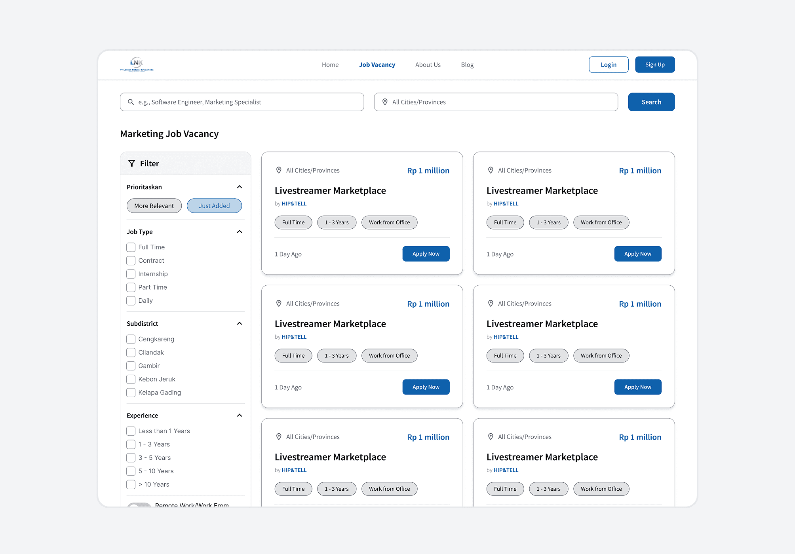Click location pin on top-right job card
Screen dimensions: 795x554
[x=491, y=170]
